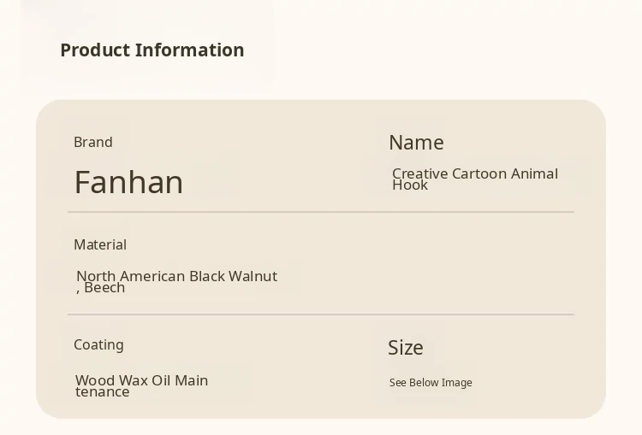Image resolution: width=642 pixels, height=435 pixels.
Task: Click the divider line below Fanhan
Action: click(320, 212)
